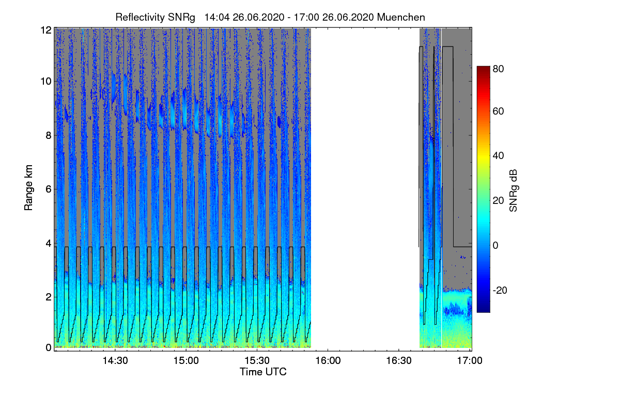Click the white data gap near 16:00

(365, 188)
